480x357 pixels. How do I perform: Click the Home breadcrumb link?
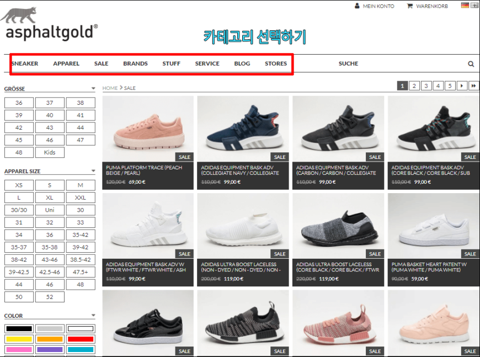(110, 88)
